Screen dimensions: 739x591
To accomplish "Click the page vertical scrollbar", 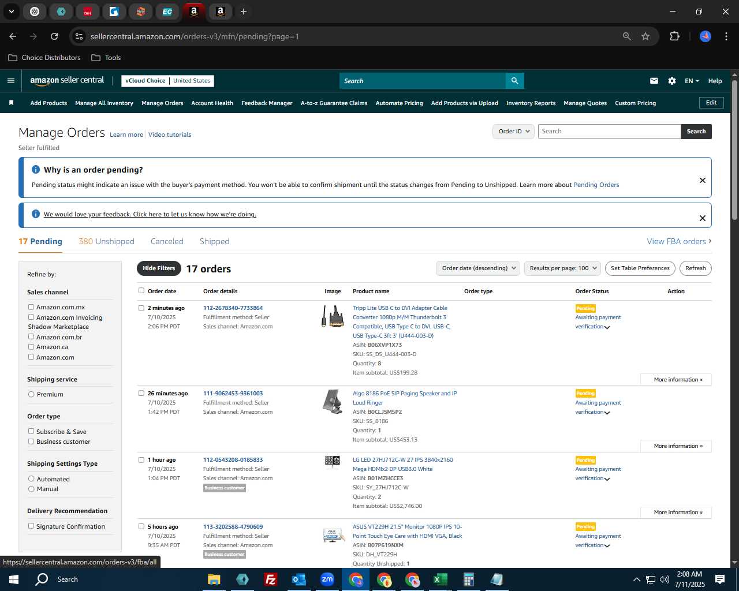I will [734, 150].
